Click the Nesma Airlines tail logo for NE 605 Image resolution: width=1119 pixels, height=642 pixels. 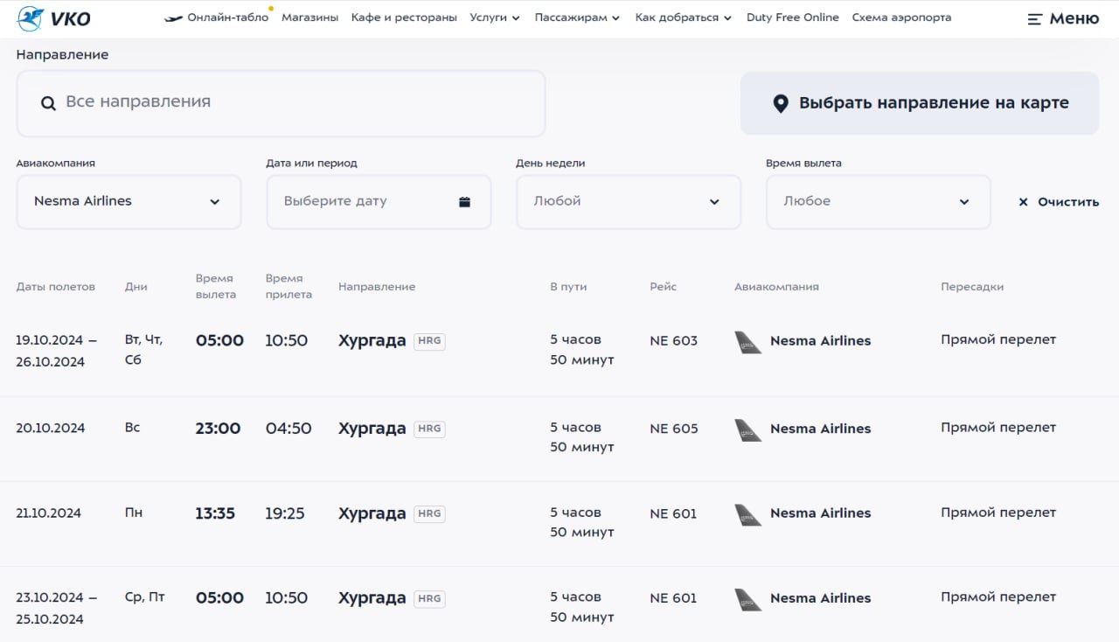(748, 429)
